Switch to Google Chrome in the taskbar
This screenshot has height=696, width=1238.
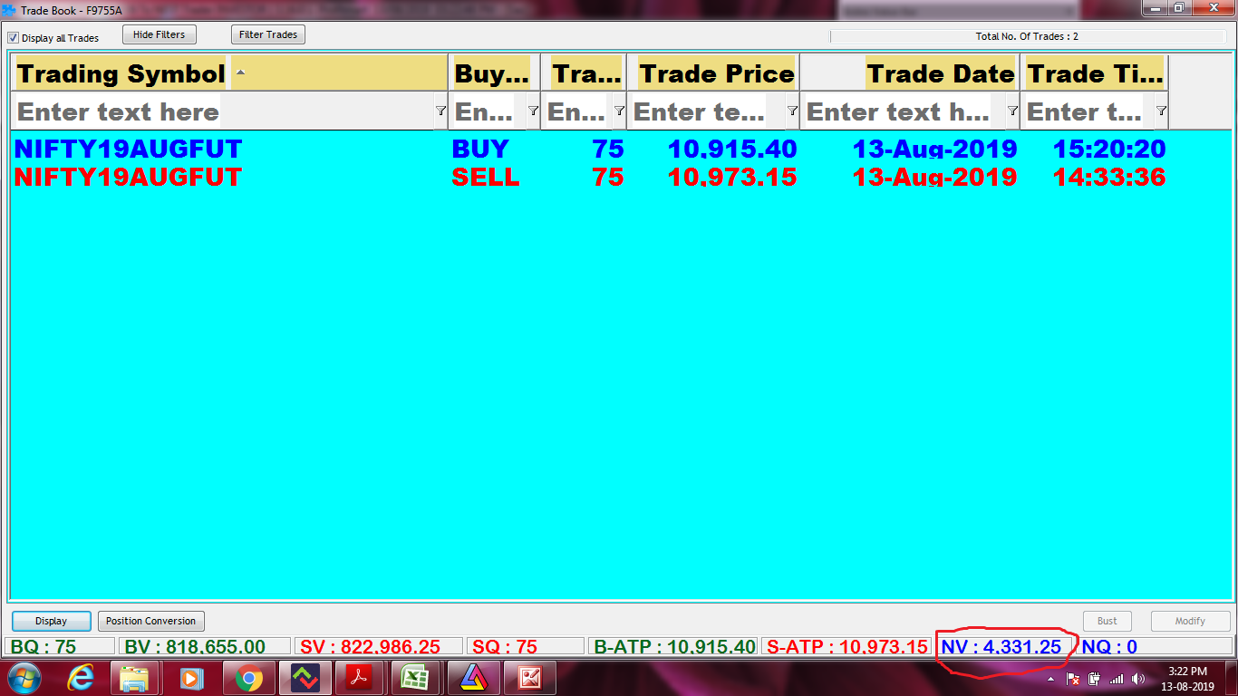(248, 678)
